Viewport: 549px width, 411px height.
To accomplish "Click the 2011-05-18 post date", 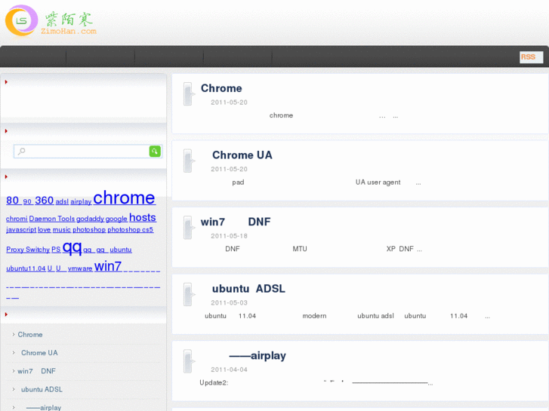I will pyautogui.click(x=229, y=236).
